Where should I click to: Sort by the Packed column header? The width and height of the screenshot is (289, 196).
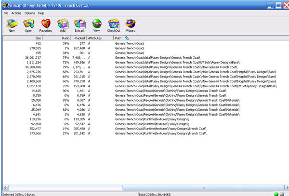click(x=79, y=38)
